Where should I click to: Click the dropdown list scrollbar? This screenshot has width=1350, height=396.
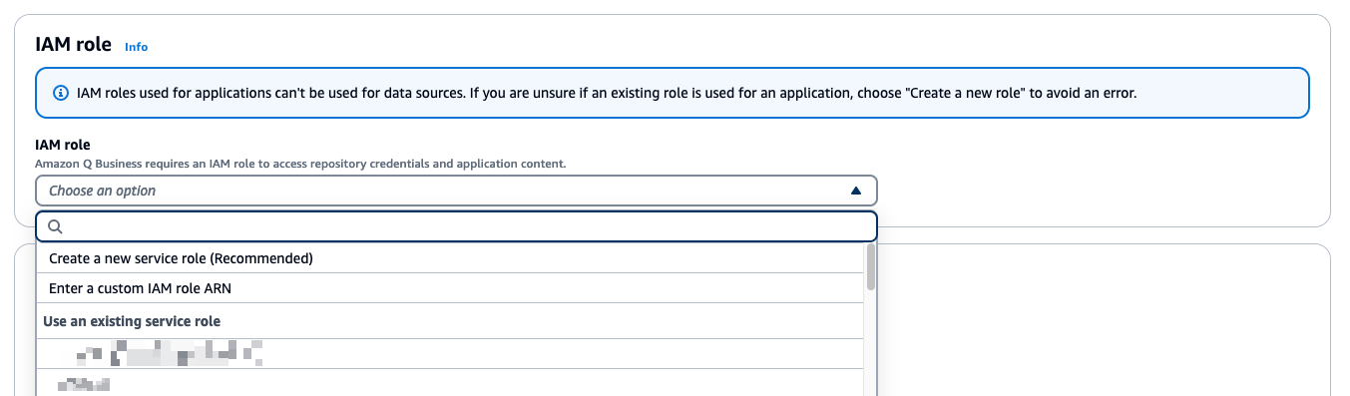click(x=871, y=267)
